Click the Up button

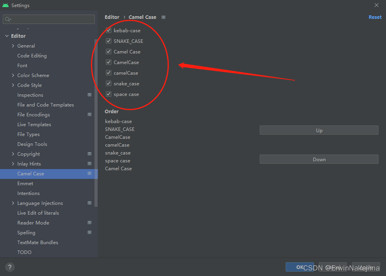click(x=319, y=130)
